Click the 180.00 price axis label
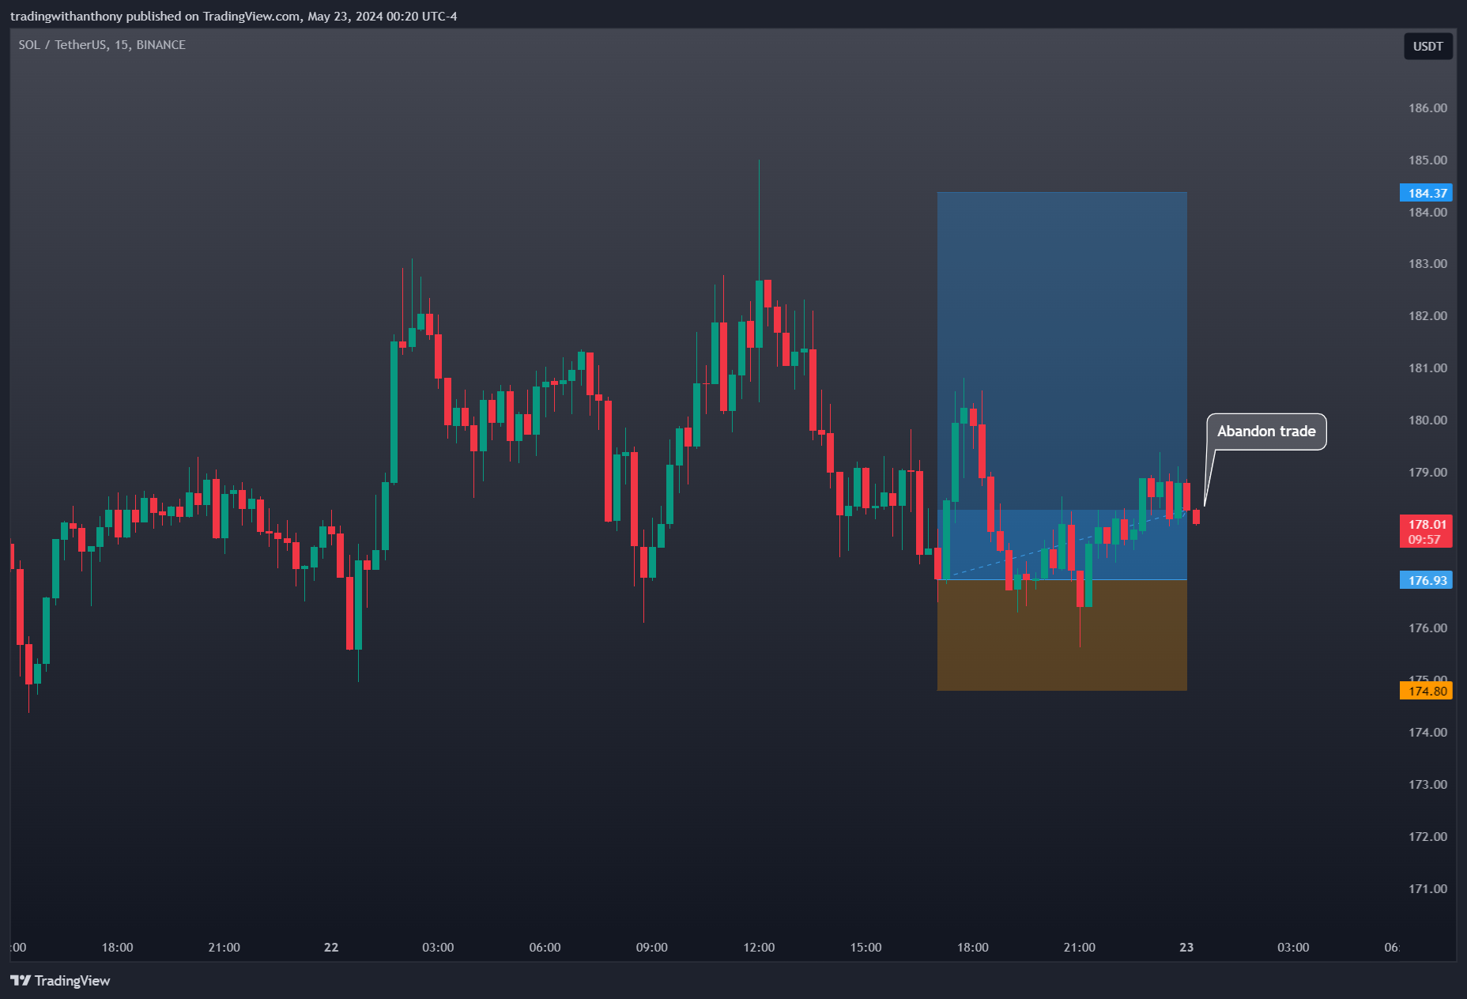 (x=1427, y=420)
